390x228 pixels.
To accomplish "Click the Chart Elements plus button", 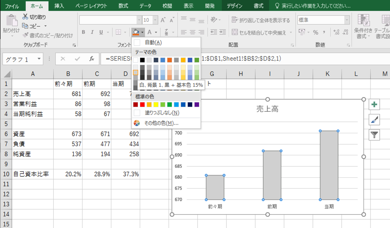I will [374, 104].
